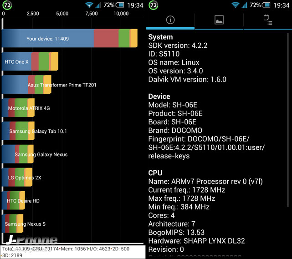Image resolution: width=292 pixels, height=259 pixels.
Task: Select the Motorola ATRIX 4G bar
Action: pos(18,108)
